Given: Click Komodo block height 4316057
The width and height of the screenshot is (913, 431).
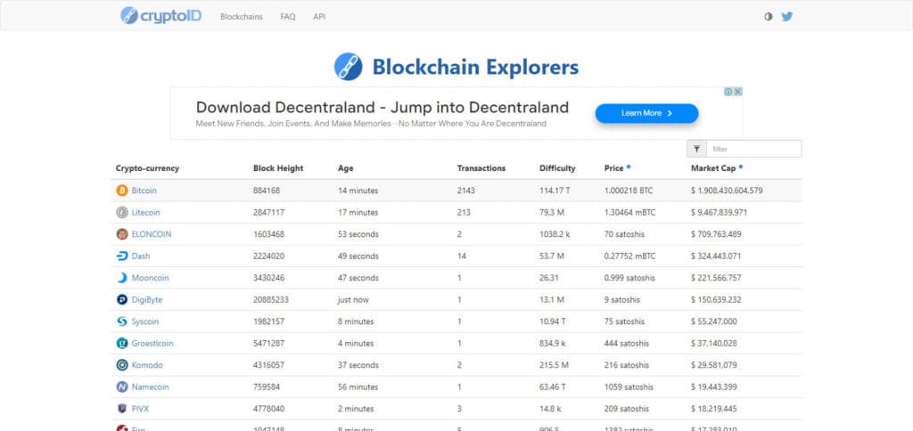Looking at the screenshot, I should (x=269, y=365).
